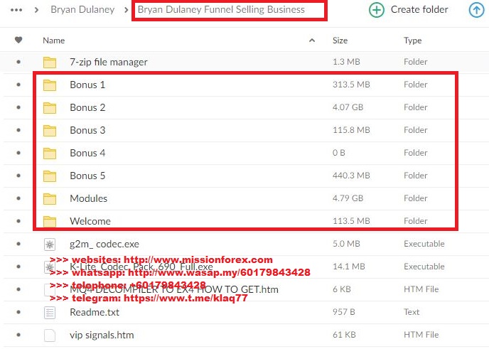This screenshot has height=349, width=489.
Task: Open the Bonus 4 folder icon
Action: pos(50,154)
